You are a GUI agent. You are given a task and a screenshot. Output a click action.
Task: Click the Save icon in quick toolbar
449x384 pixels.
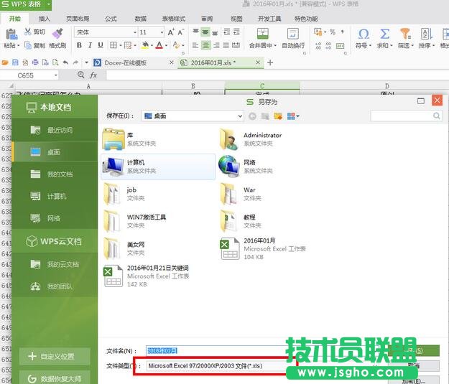15,62
